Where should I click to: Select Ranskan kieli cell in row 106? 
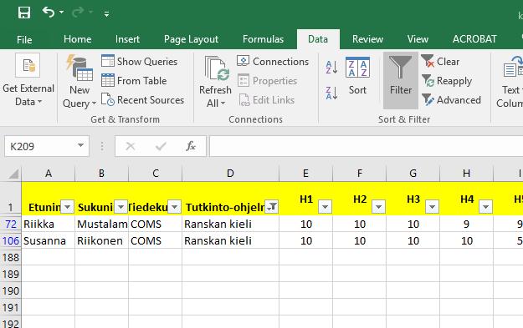(230, 240)
